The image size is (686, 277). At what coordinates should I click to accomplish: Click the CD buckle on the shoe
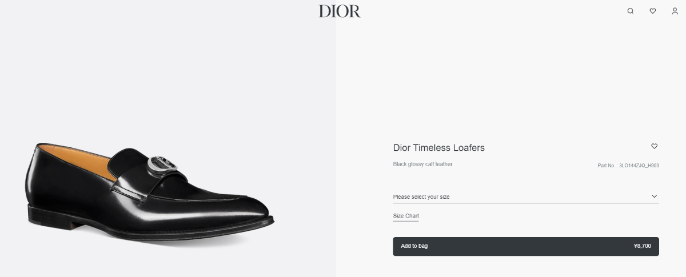click(162, 164)
